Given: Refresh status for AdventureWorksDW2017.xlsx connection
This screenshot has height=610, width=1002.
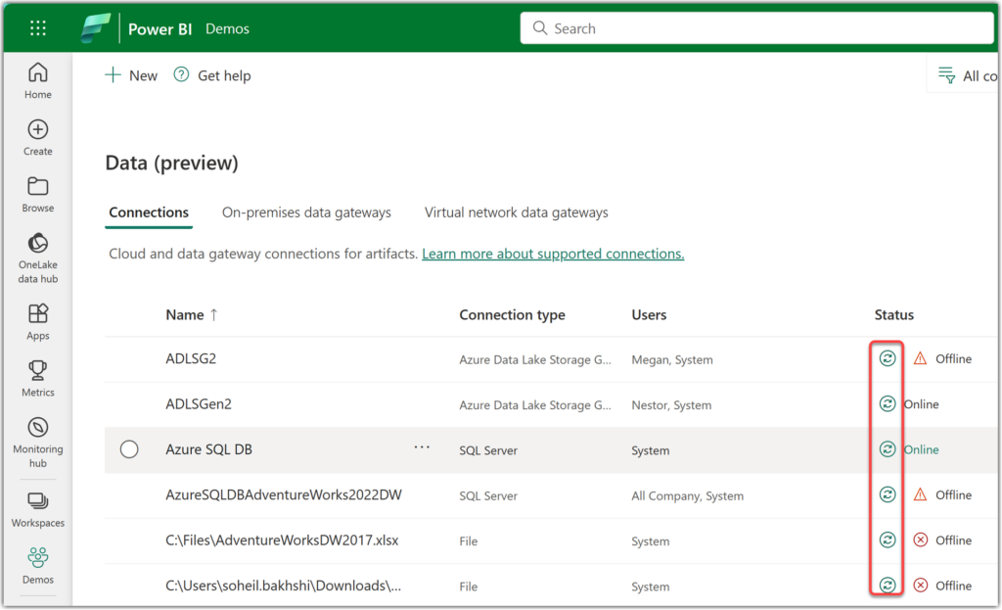Looking at the screenshot, I should [887, 540].
